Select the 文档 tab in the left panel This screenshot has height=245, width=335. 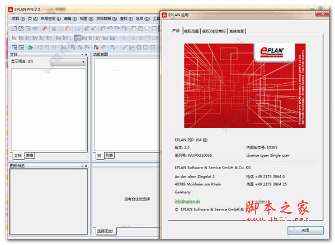18,156
